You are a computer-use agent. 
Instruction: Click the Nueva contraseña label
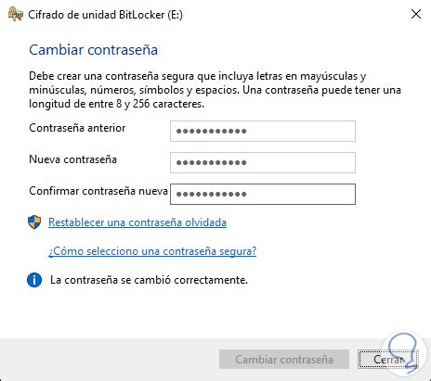[x=72, y=159]
